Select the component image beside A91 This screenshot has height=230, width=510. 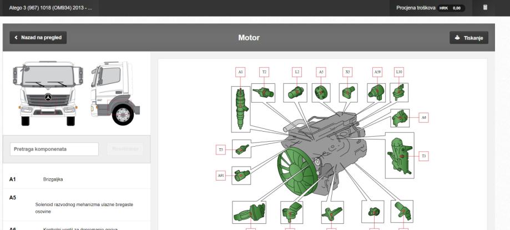(241, 176)
